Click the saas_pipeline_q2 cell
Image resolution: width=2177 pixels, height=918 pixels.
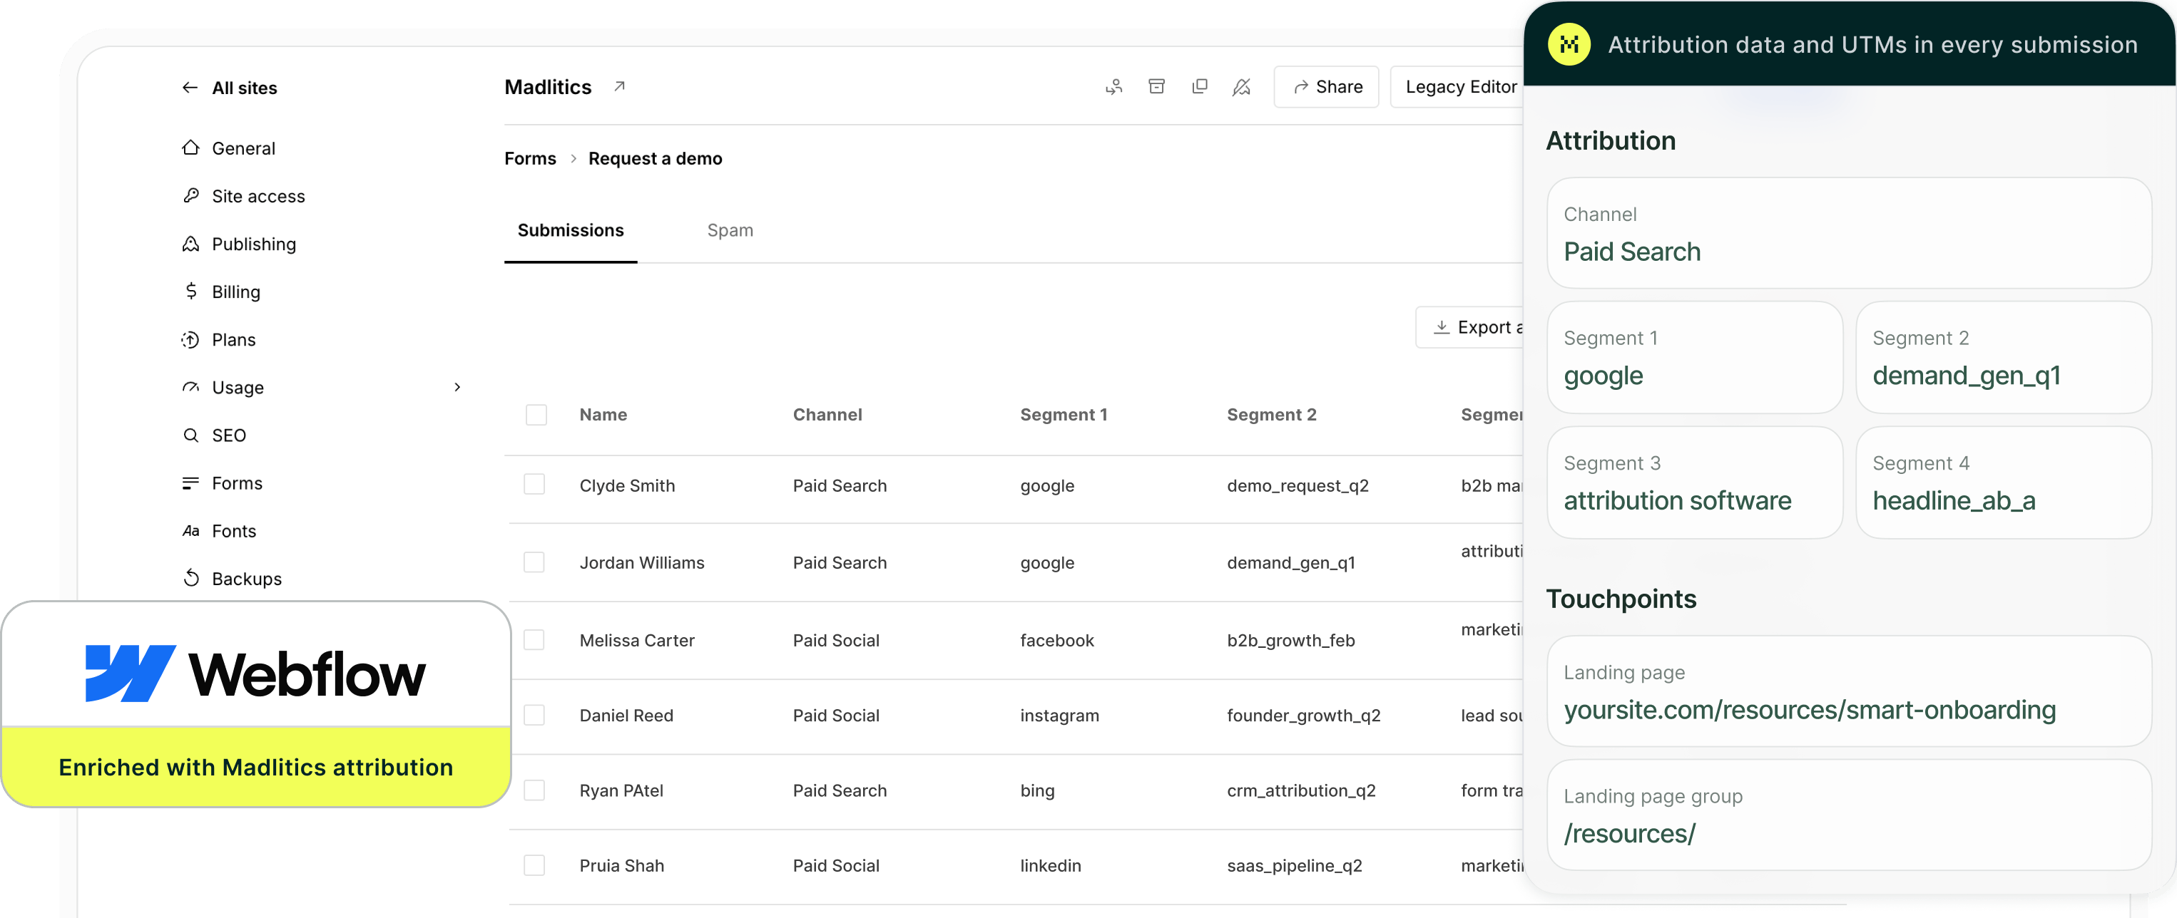coord(1294,866)
